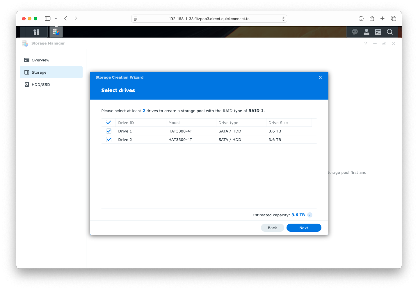
Task: Select the Drive 1 row text
Action: pyautogui.click(x=125, y=131)
